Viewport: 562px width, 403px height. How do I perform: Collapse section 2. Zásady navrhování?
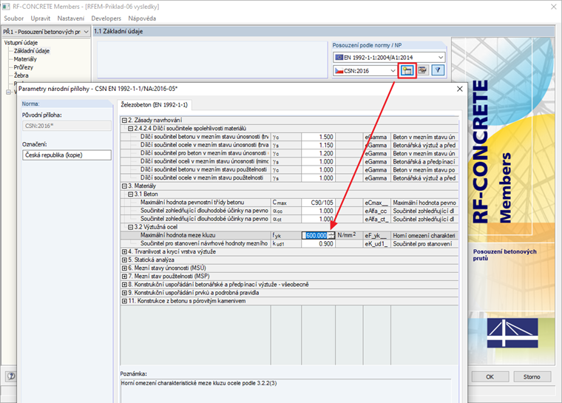[124, 120]
